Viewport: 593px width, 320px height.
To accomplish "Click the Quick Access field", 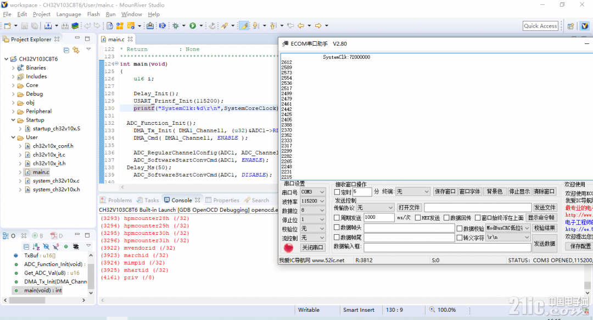I will pyautogui.click(x=540, y=26).
